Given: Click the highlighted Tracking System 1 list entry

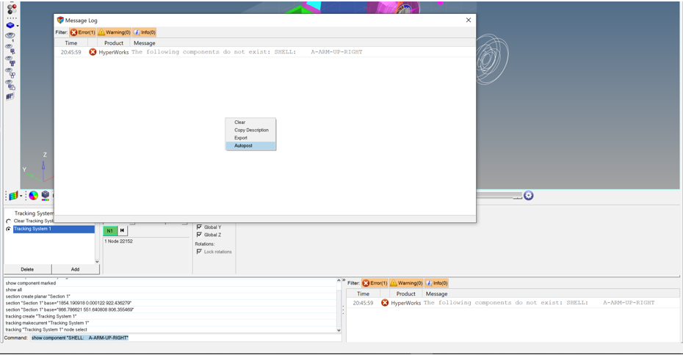Looking at the screenshot, I should [x=54, y=229].
